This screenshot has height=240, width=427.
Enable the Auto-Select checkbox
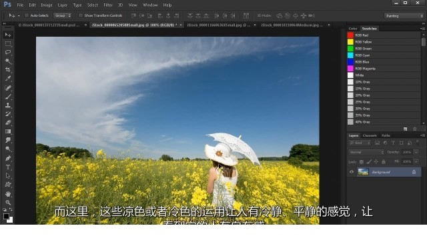[27, 15]
